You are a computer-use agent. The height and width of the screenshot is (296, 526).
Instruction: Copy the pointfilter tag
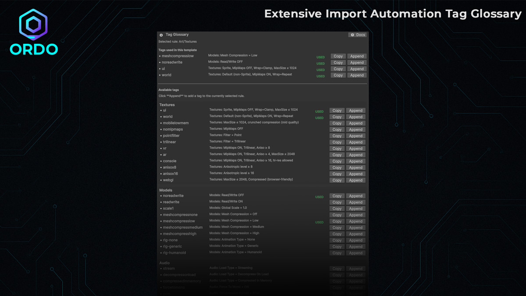337,136
